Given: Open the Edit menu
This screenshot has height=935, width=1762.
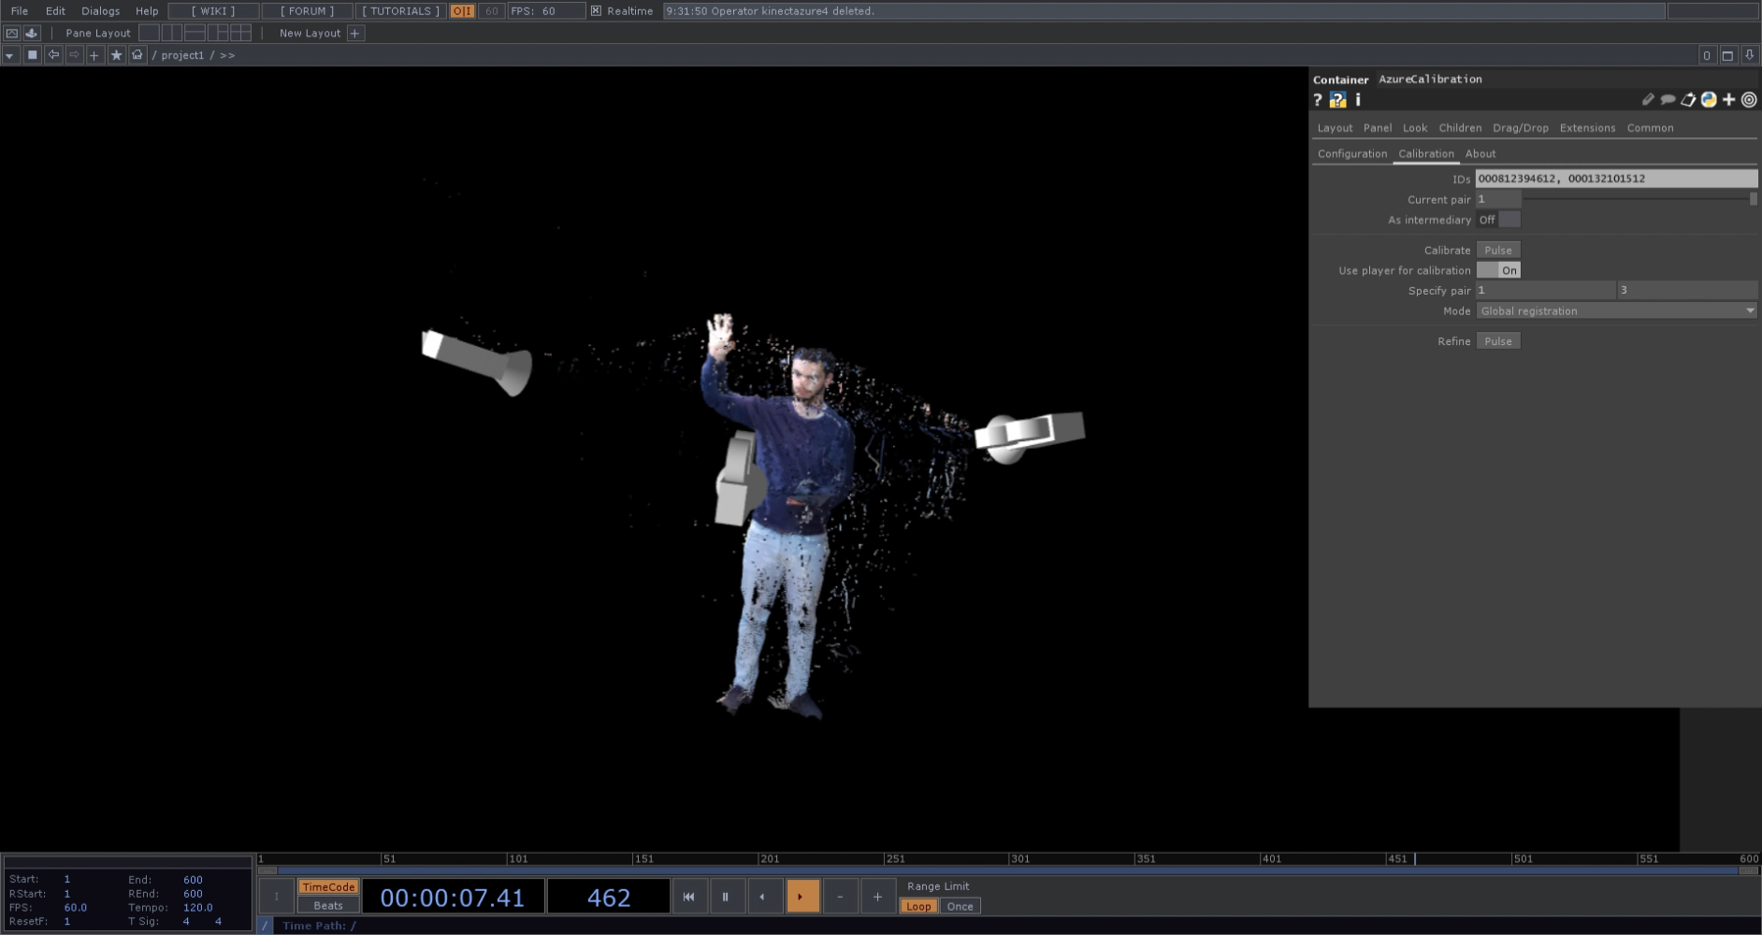Looking at the screenshot, I should tap(55, 11).
